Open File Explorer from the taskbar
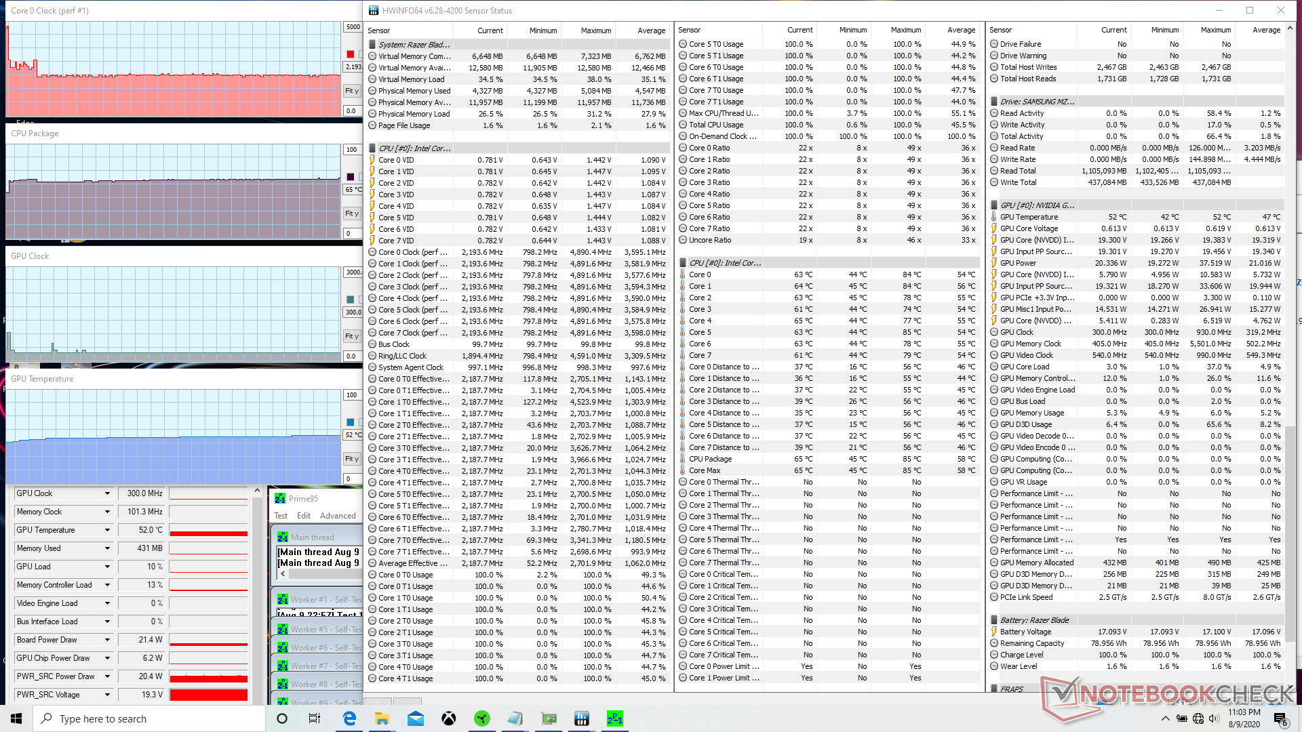Image resolution: width=1302 pixels, height=732 pixels. [x=382, y=718]
